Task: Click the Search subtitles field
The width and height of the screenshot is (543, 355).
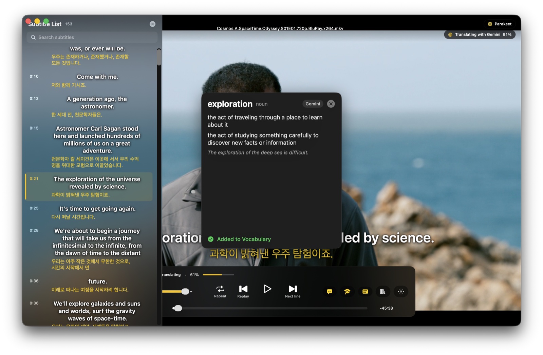Action: point(92,37)
